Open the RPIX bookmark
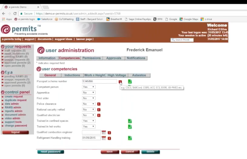This screenshot has height=159, width=247. [x=158, y=19]
